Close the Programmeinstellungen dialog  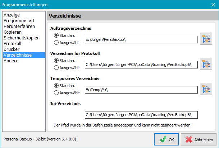(213, 5)
